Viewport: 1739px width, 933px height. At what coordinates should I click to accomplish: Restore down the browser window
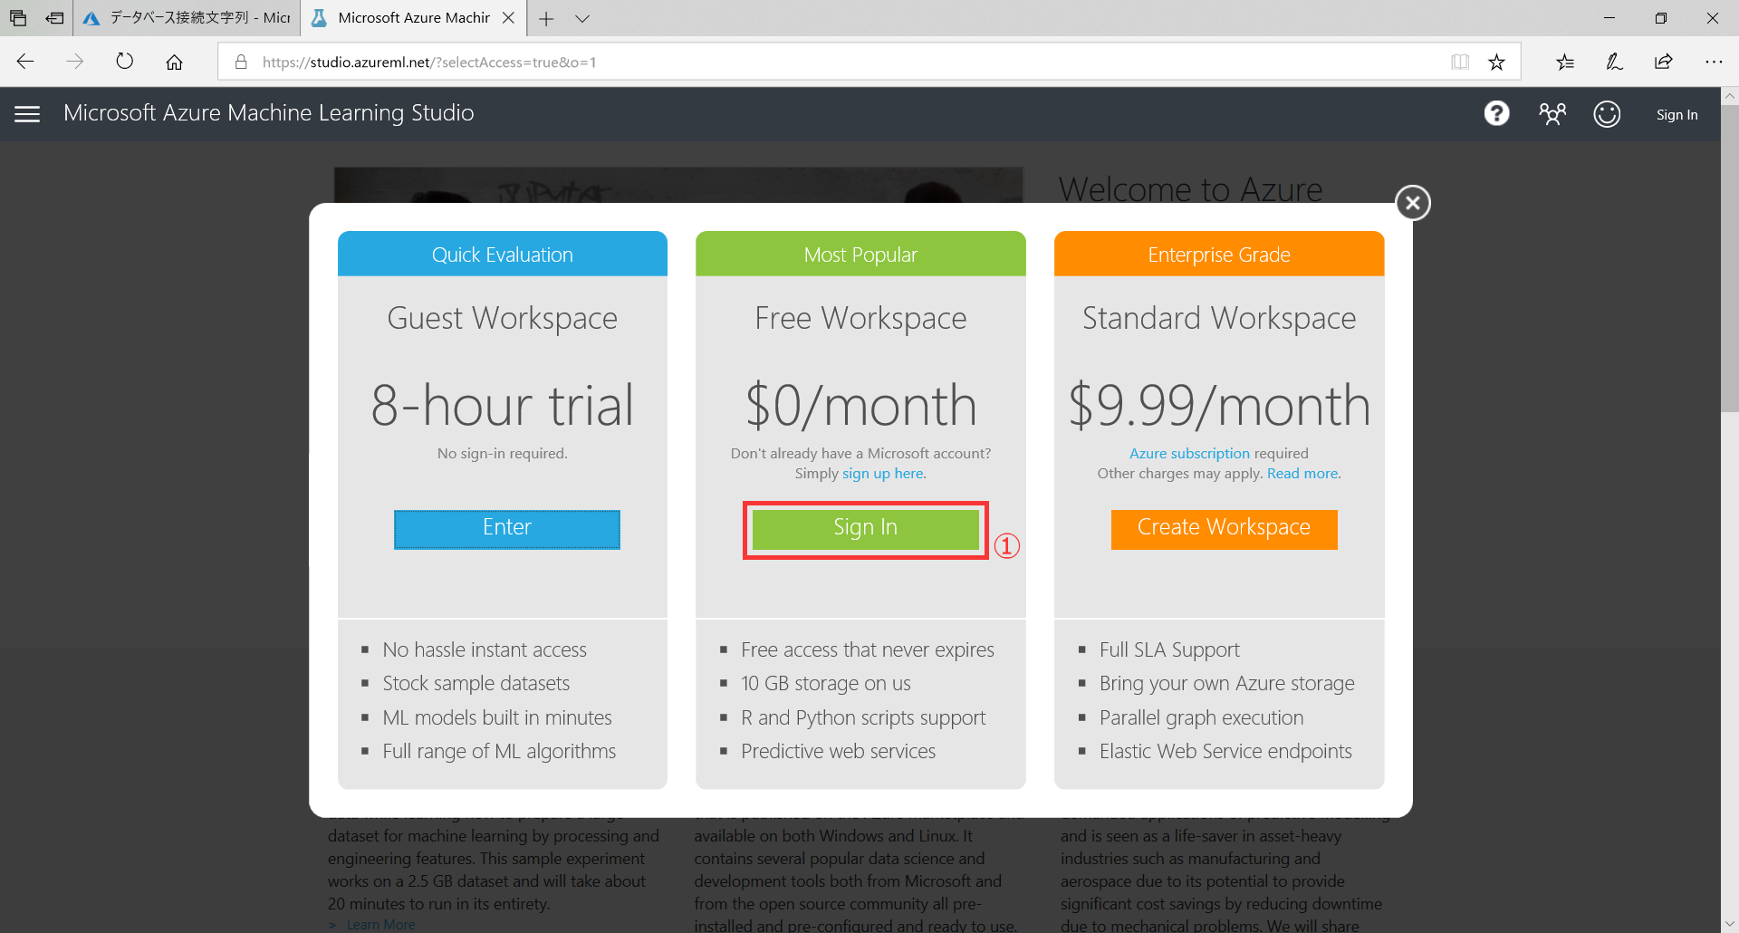[1661, 18]
